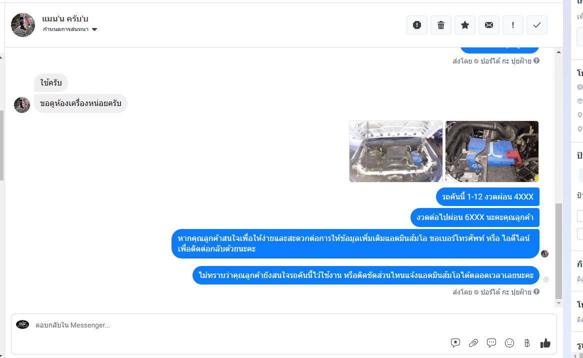This screenshot has height=358, width=583.
Task: Open emoji picker smiley icon
Action: (509, 343)
